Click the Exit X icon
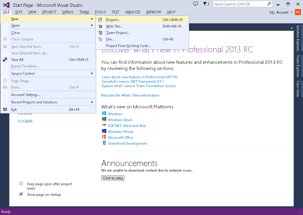 tap(5, 109)
